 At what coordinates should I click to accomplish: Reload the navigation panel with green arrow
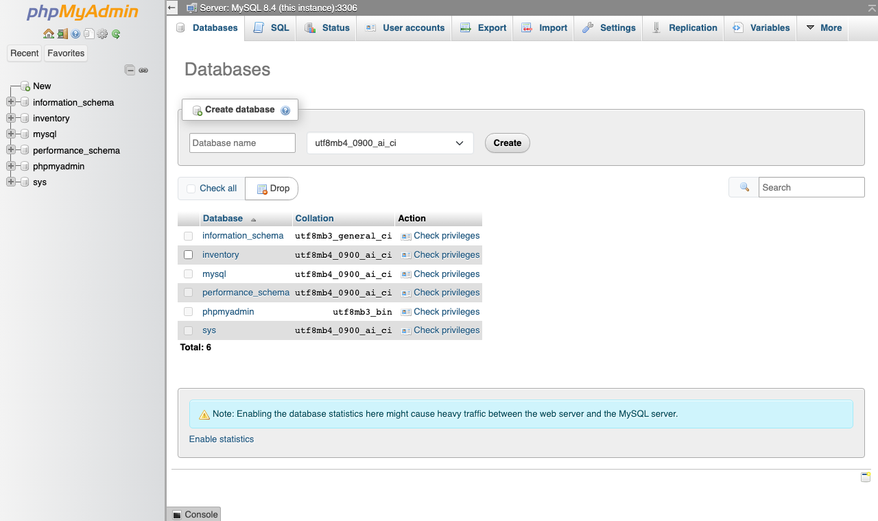(116, 34)
